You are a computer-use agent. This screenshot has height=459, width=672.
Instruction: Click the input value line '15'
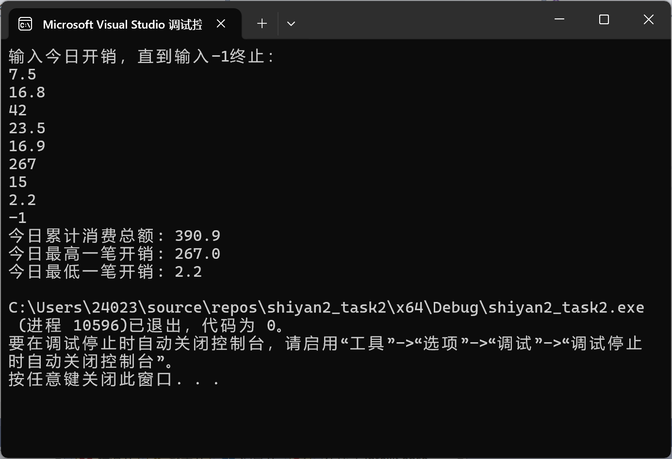18,182
